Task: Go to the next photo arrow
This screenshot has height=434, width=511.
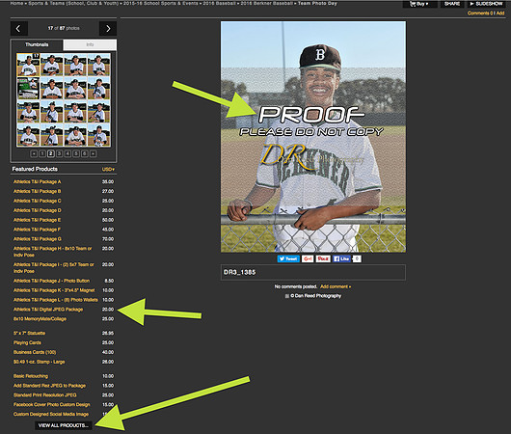Action: (108, 28)
